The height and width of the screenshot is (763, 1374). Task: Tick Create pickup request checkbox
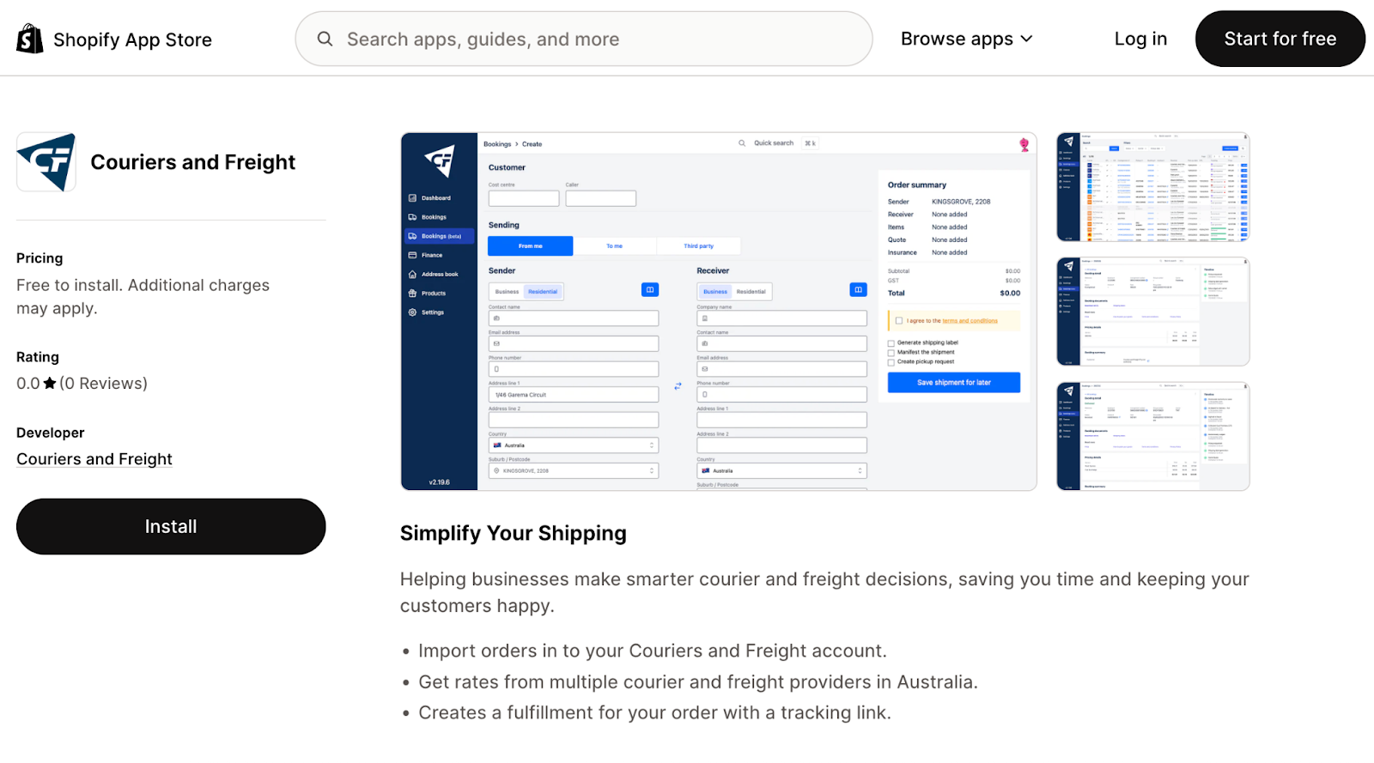pos(891,362)
